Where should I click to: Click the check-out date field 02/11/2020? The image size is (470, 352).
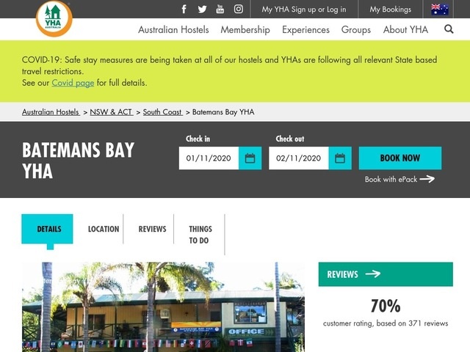coord(299,158)
